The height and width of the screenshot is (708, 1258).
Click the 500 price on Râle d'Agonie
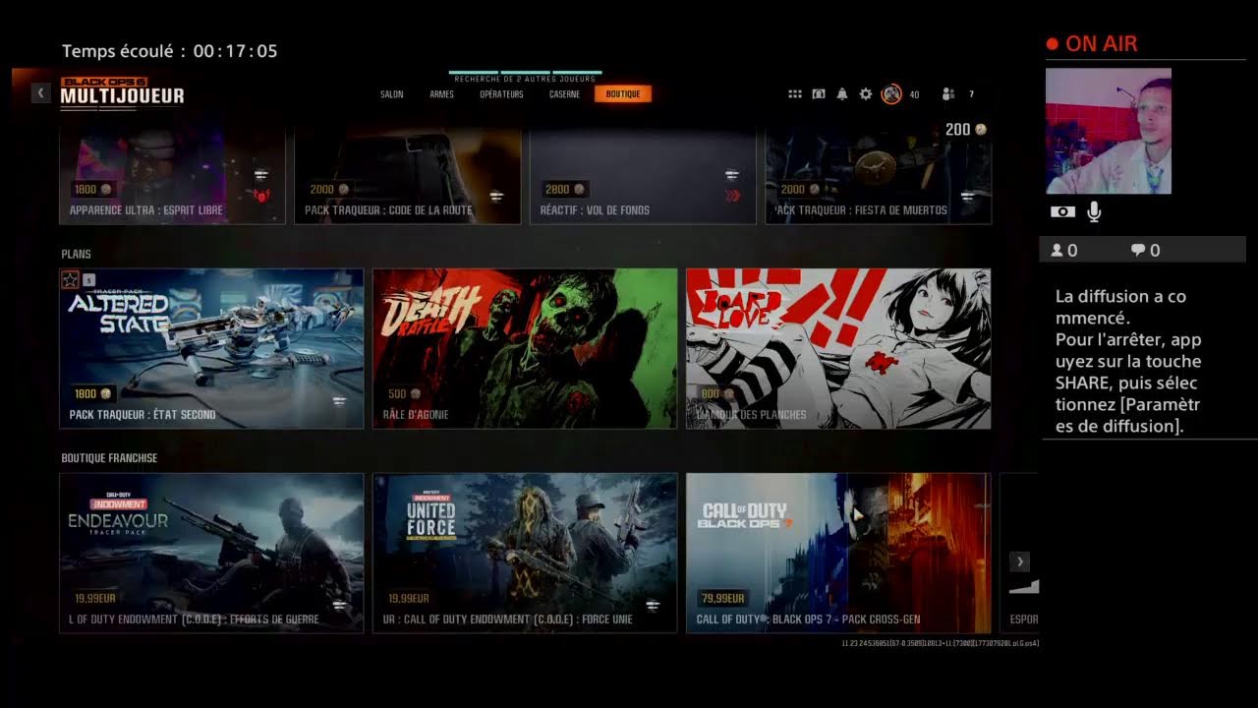pyautogui.click(x=402, y=393)
